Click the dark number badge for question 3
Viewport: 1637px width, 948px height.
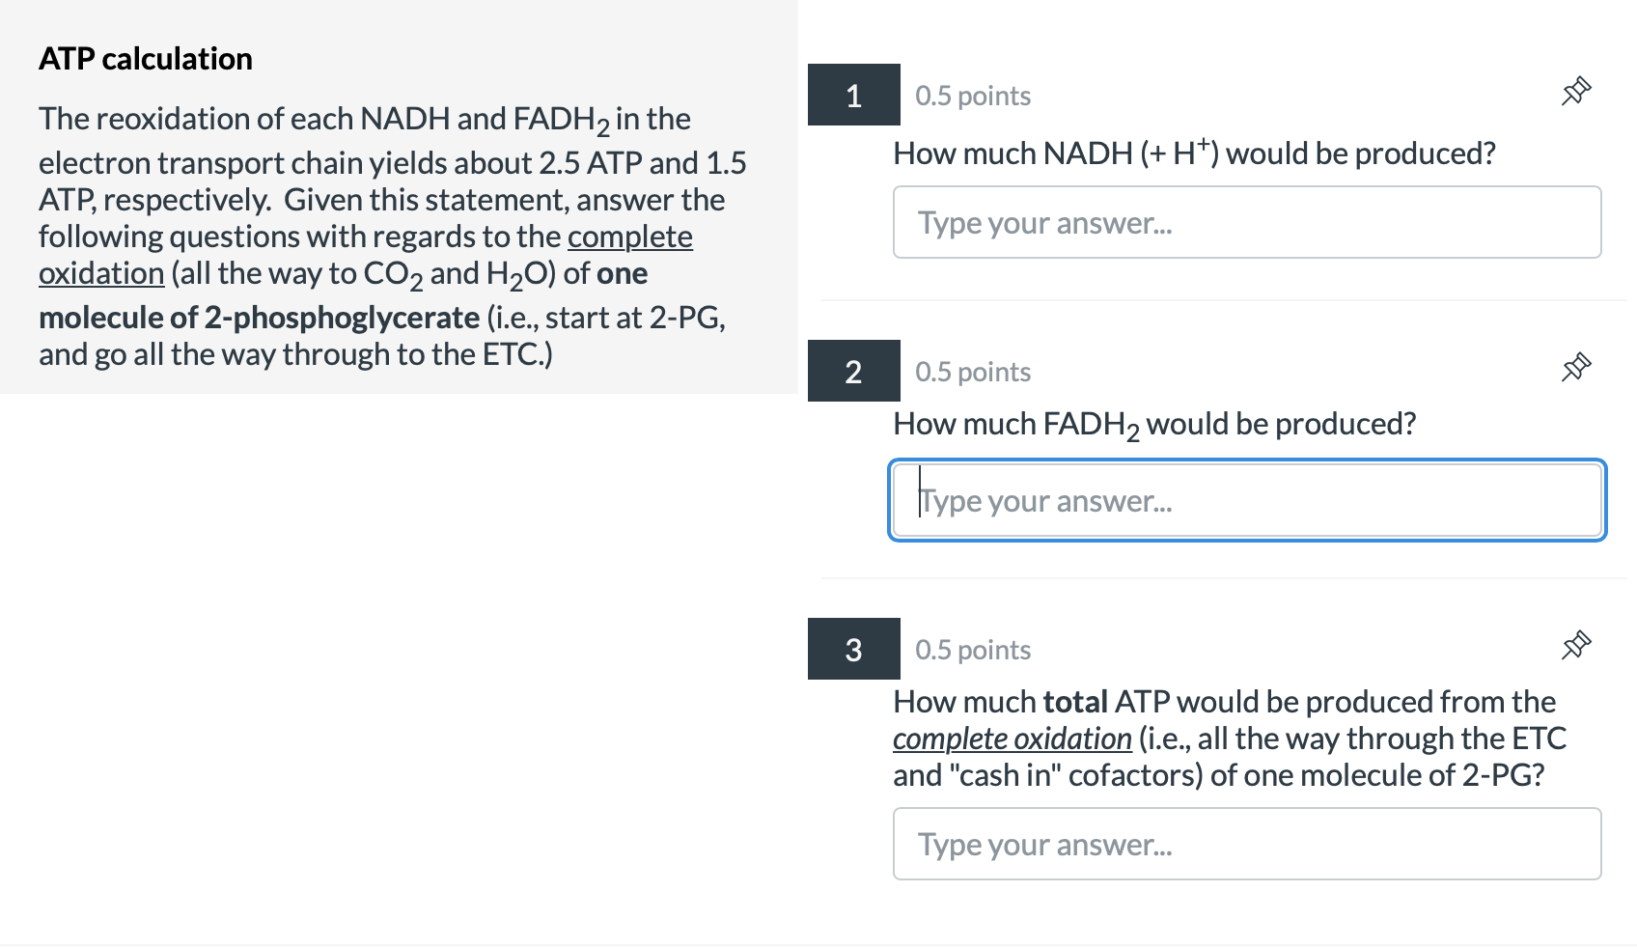pos(853,649)
